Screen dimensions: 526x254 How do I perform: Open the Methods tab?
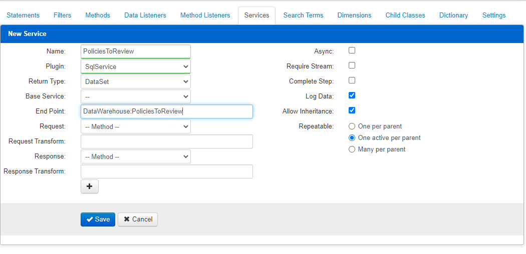[x=98, y=15]
